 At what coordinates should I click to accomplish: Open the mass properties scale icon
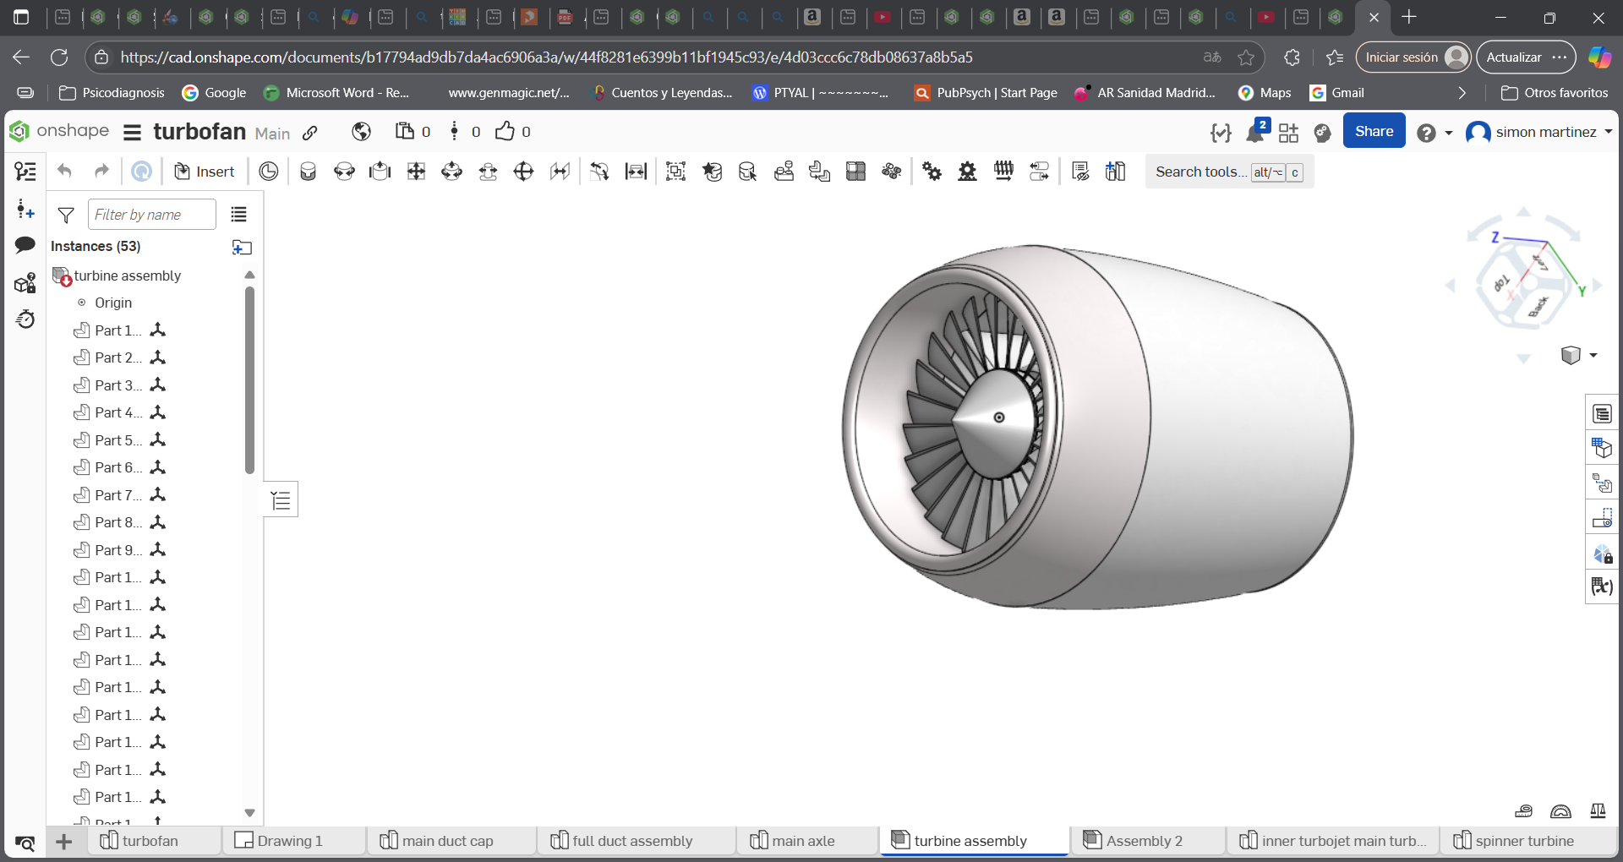(x=1598, y=811)
